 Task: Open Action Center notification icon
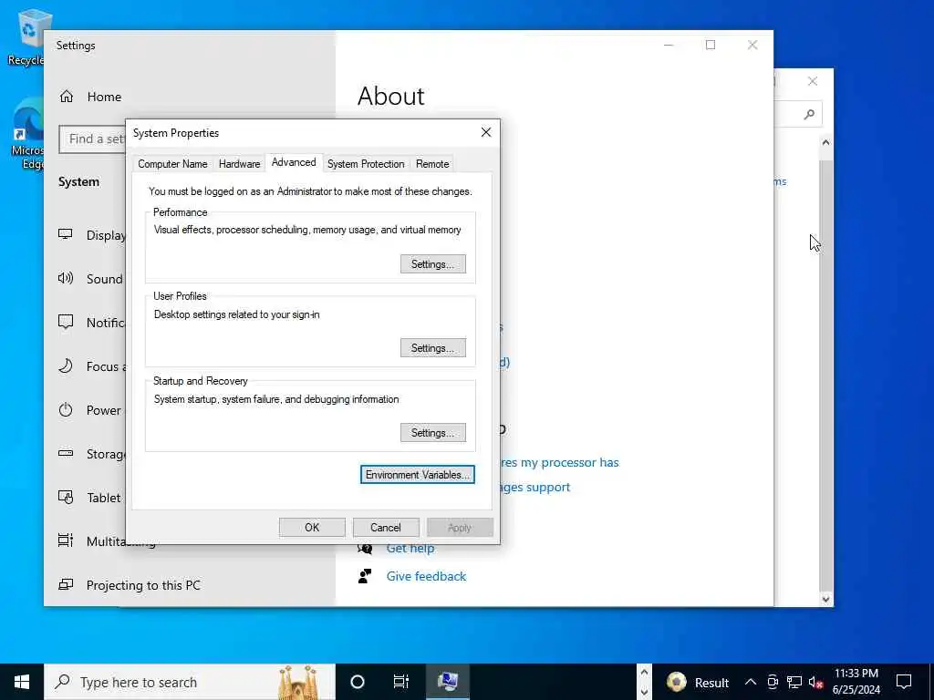[904, 682]
